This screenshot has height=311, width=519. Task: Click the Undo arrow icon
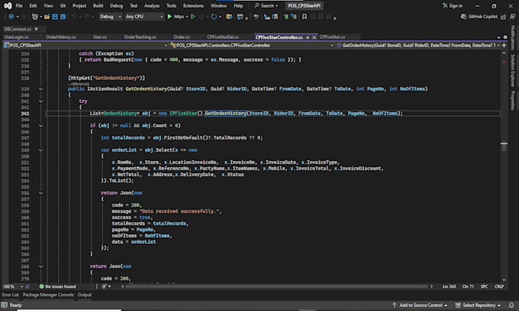74,17
